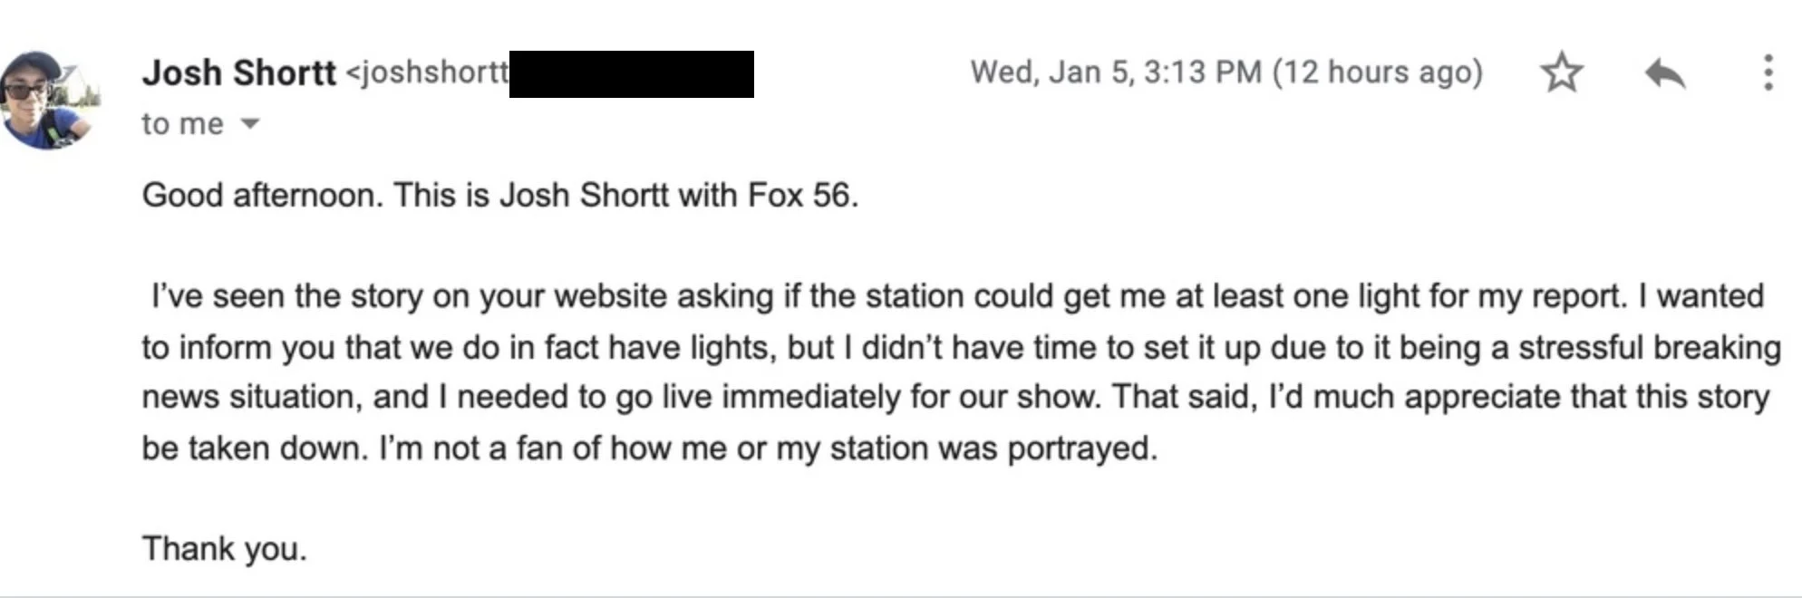
Task: Open Josh Shortt's profile avatar
Action: coord(51,100)
